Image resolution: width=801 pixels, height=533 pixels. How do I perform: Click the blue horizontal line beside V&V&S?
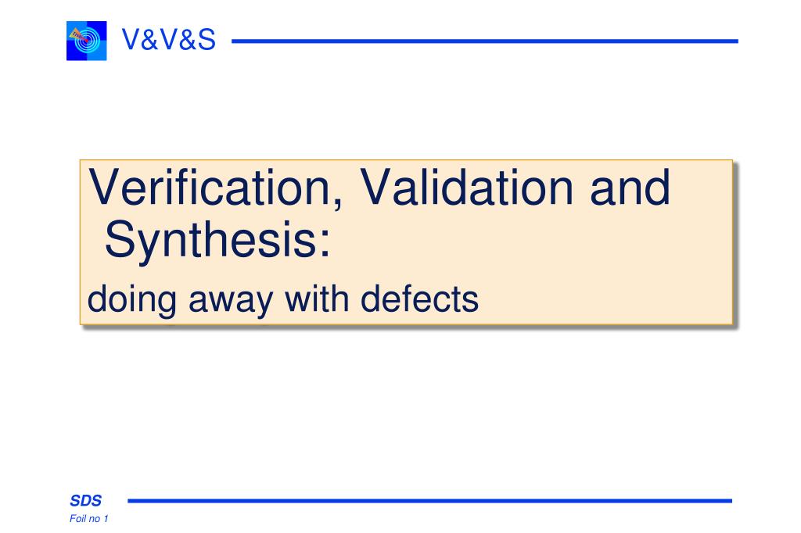click(484, 41)
